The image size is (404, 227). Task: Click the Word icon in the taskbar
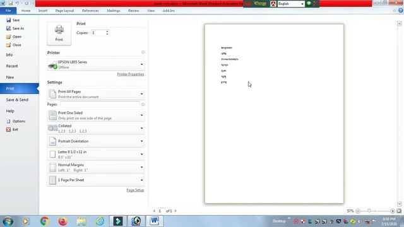tap(155, 221)
